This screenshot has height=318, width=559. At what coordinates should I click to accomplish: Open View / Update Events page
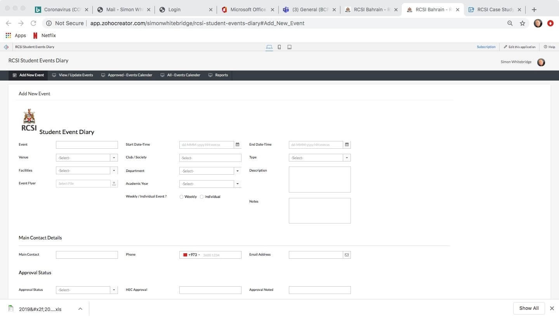click(73, 75)
